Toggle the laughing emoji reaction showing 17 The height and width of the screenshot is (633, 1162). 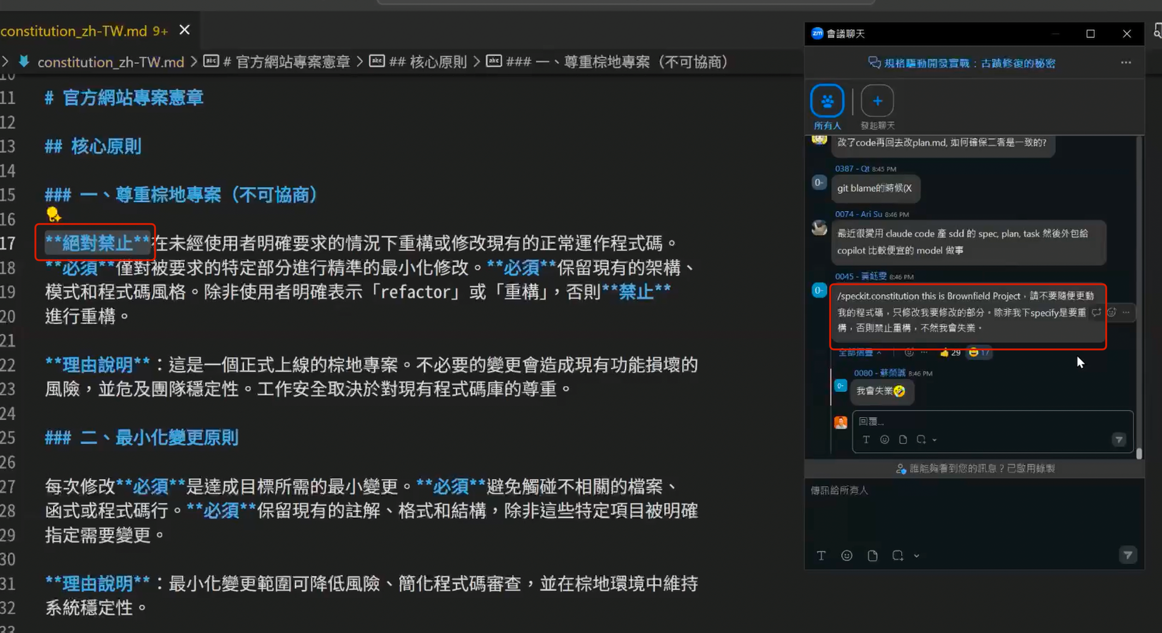click(979, 353)
